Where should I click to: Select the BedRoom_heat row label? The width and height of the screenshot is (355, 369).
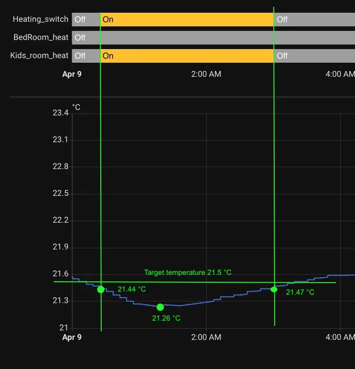tap(41, 37)
